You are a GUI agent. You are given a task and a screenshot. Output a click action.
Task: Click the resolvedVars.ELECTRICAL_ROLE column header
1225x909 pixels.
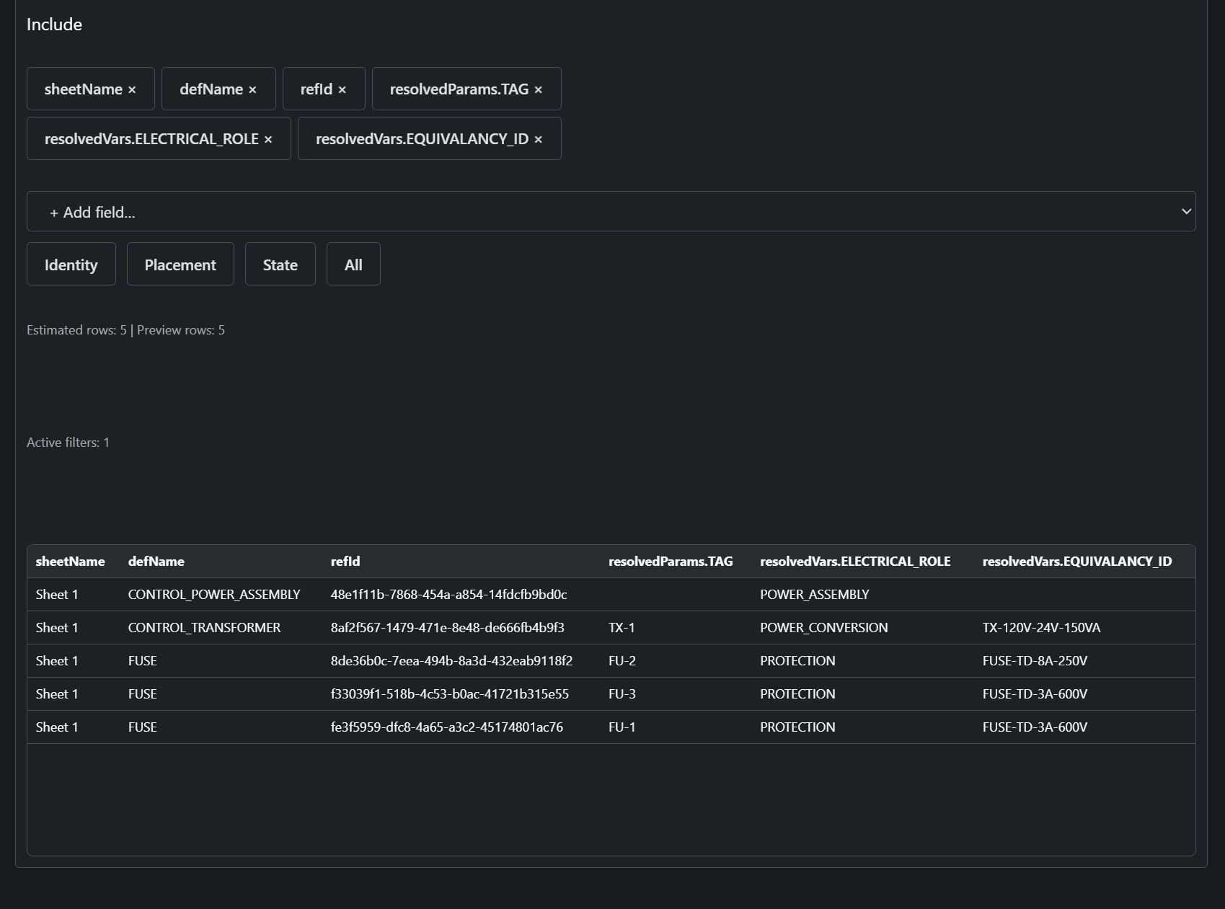coord(855,562)
